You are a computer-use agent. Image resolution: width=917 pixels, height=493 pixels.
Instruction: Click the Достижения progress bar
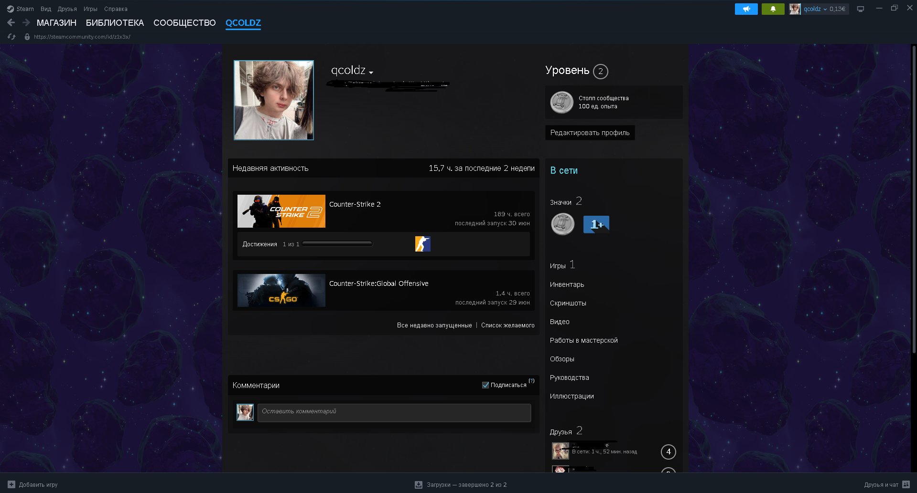(337, 244)
